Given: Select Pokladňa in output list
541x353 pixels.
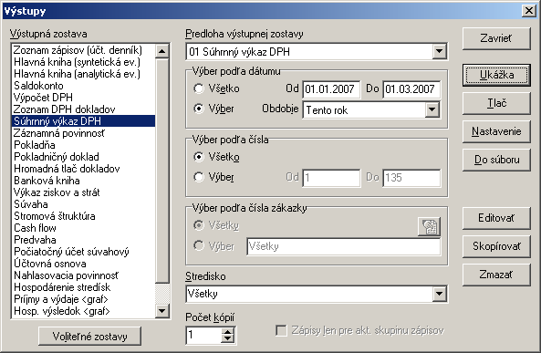Looking at the screenshot, I should coord(84,145).
